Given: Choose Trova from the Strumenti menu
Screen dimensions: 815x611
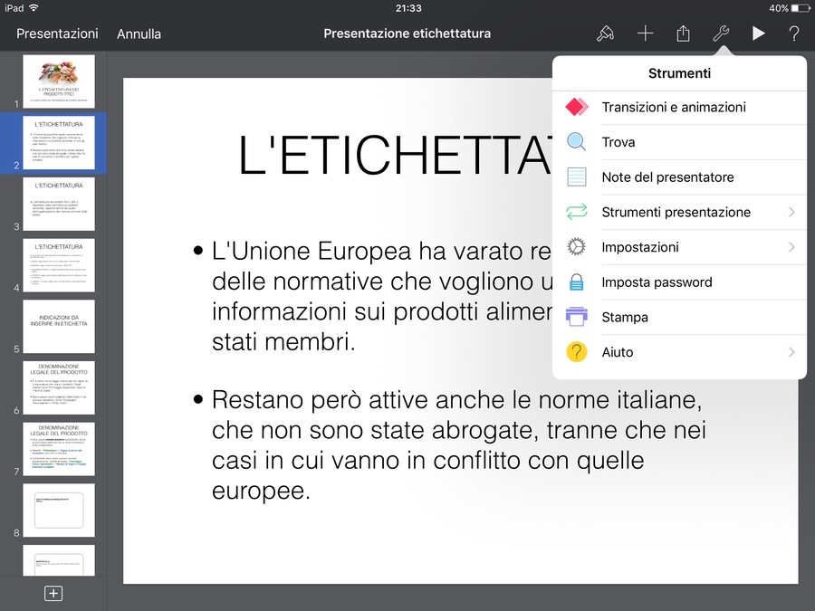Looking at the screenshot, I should (x=679, y=142).
